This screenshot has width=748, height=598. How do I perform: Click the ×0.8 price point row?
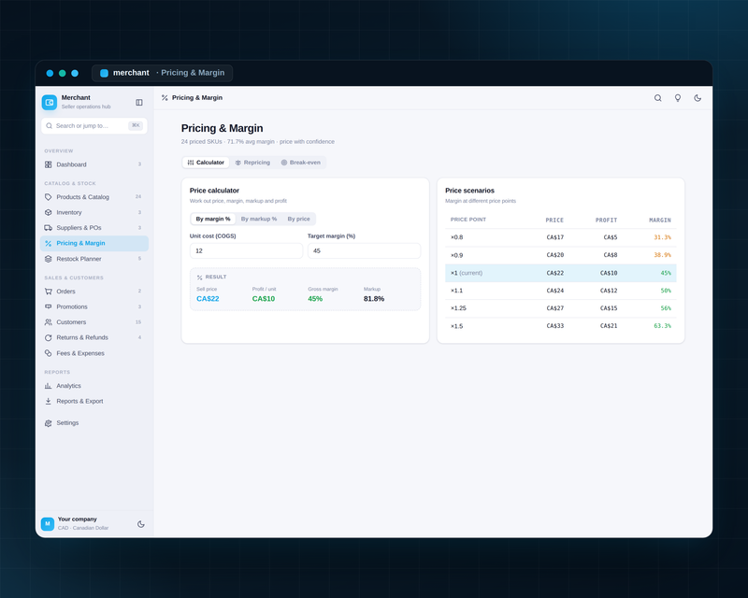[x=560, y=237]
